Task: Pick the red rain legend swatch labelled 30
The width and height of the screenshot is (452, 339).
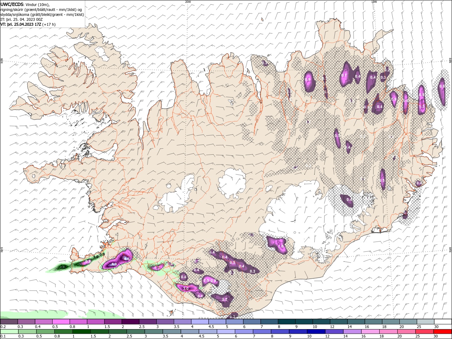Action: coord(443,331)
